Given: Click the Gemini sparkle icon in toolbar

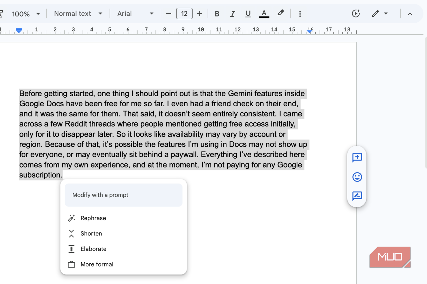Looking at the screenshot, I should coord(356,14).
